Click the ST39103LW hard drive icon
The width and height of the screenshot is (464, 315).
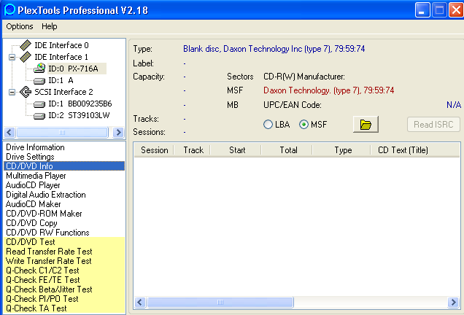pos(39,116)
